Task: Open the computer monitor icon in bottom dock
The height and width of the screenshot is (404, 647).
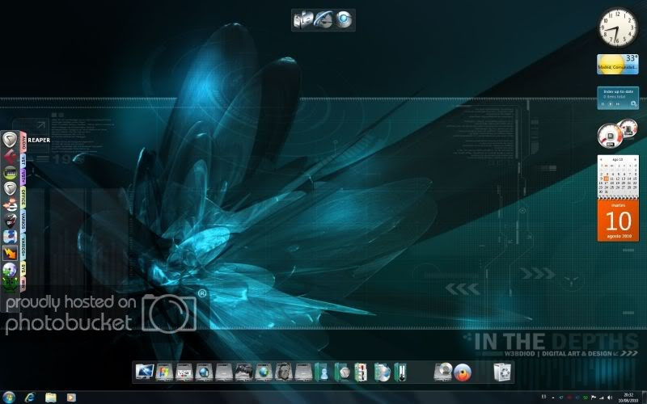Action: coord(145,372)
